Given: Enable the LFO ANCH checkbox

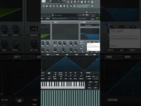Looking at the screenshot, I should point(59,75).
